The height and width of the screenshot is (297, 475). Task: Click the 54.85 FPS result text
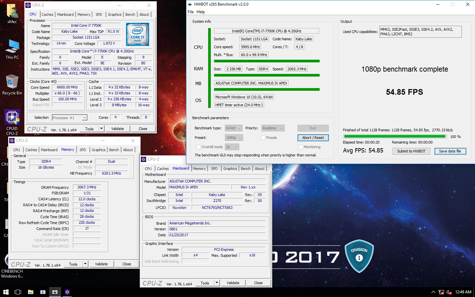tap(404, 92)
